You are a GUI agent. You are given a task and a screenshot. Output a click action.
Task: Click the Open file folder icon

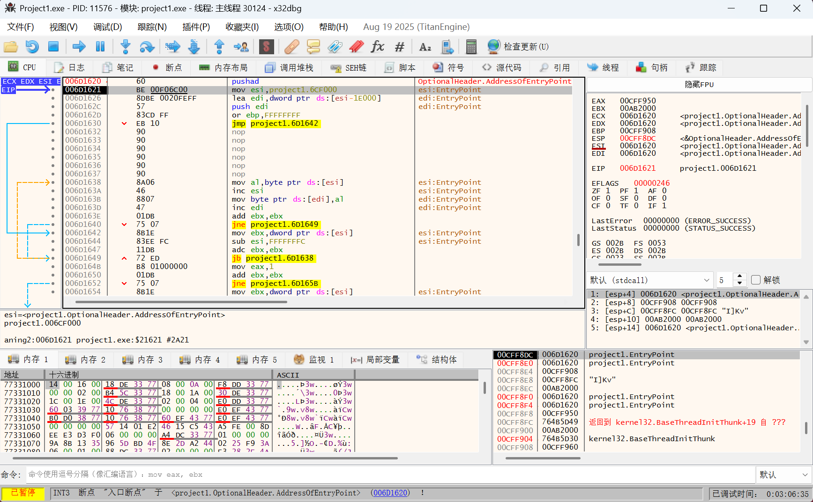point(11,46)
